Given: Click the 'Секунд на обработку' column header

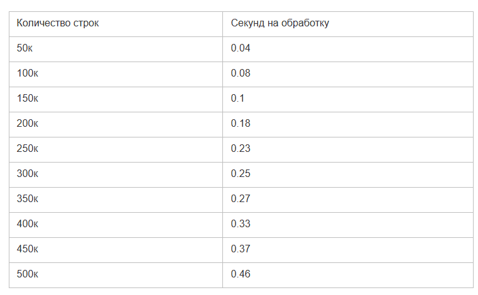Looking at the screenshot, I should 280,24.
